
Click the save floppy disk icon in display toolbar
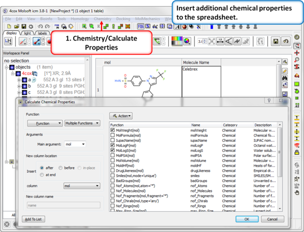276,42
